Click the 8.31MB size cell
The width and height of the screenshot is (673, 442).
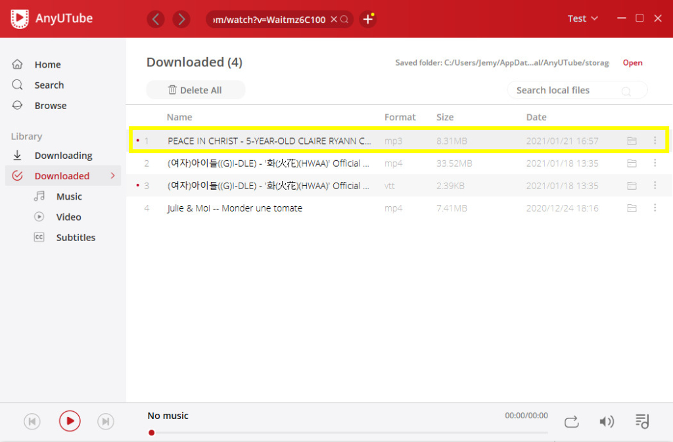452,141
